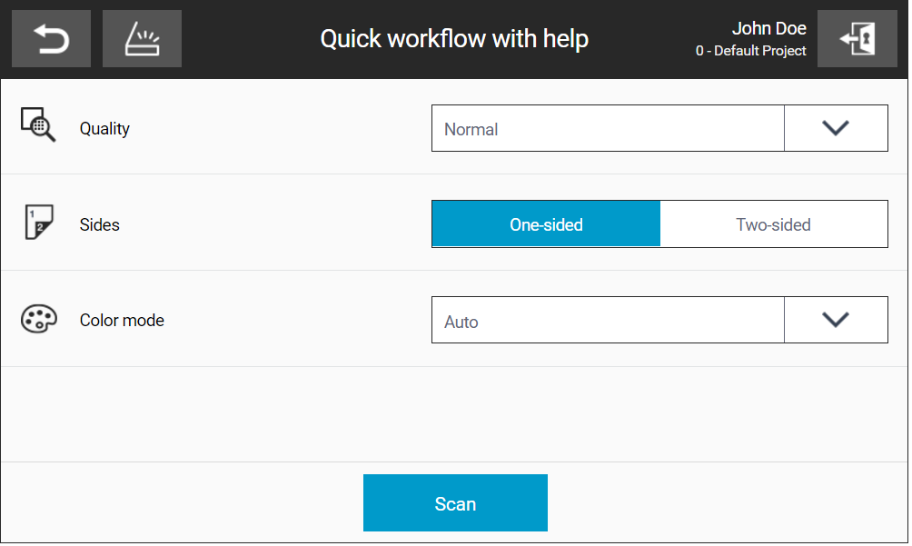Click the Sides label
This screenshot has width=912, height=546.
[x=99, y=224]
